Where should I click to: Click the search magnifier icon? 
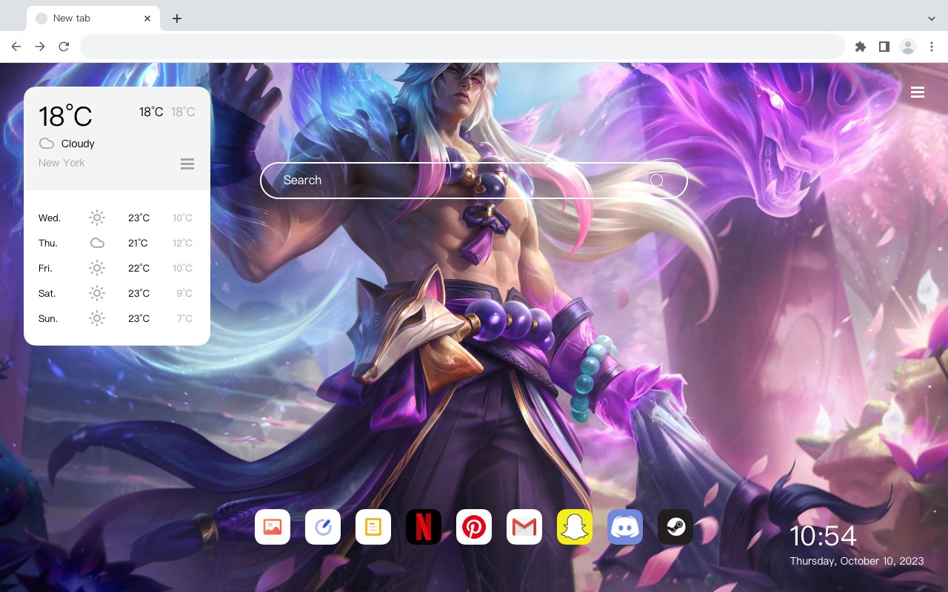[x=656, y=180]
